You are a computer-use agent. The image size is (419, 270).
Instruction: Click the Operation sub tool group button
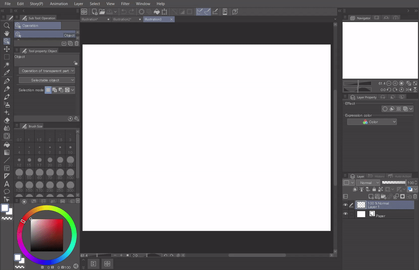point(38,26)
